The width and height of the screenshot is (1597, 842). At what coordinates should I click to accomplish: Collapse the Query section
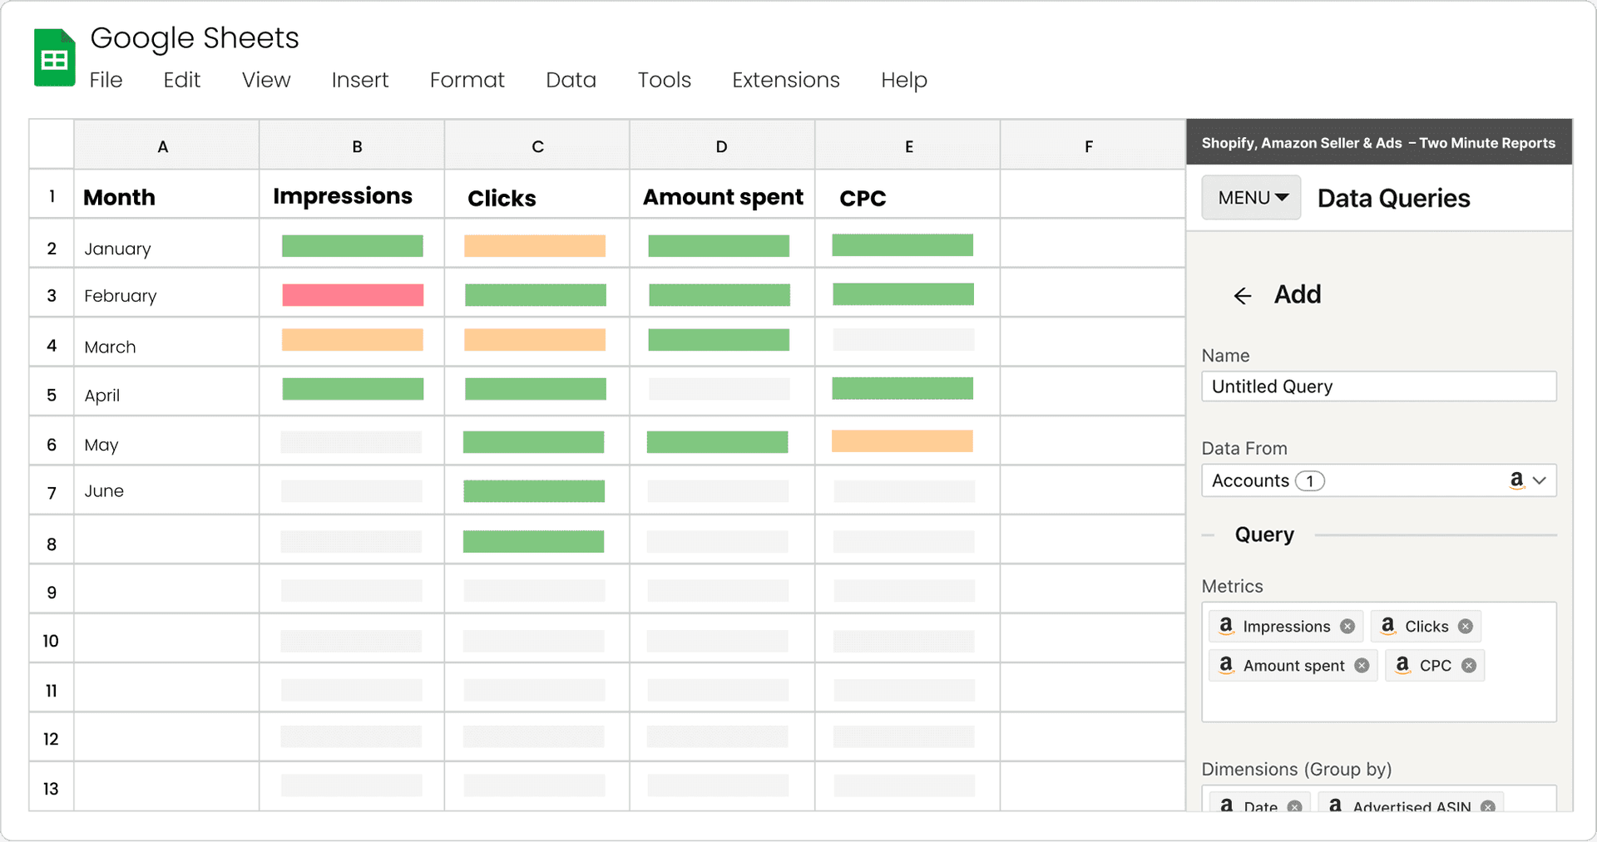point(1208,534)
